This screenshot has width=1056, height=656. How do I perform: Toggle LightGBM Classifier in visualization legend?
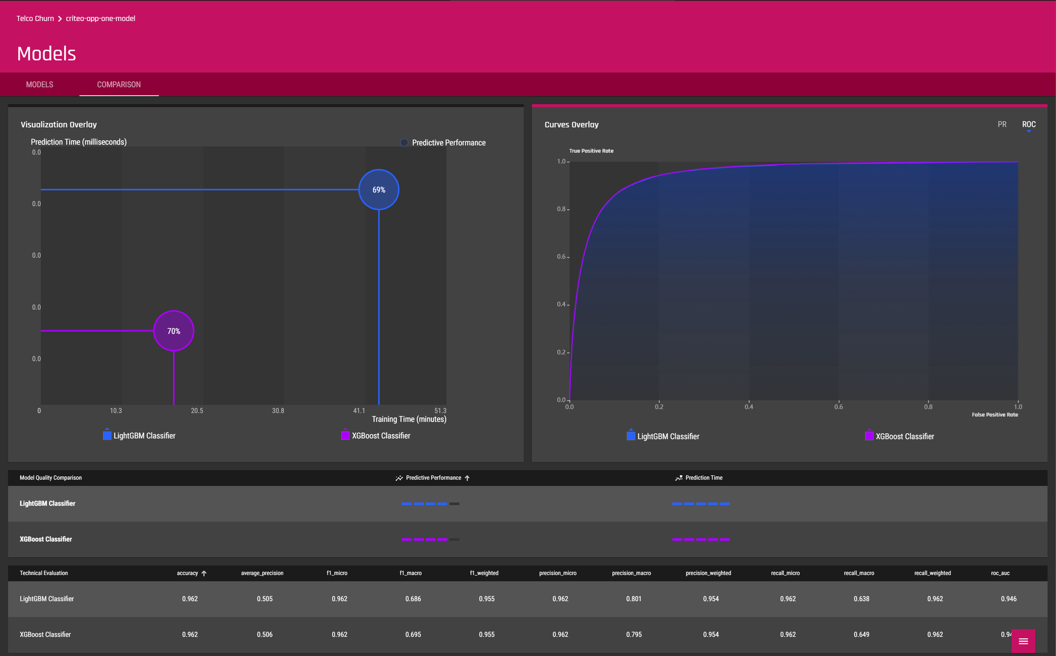point(139,436)
